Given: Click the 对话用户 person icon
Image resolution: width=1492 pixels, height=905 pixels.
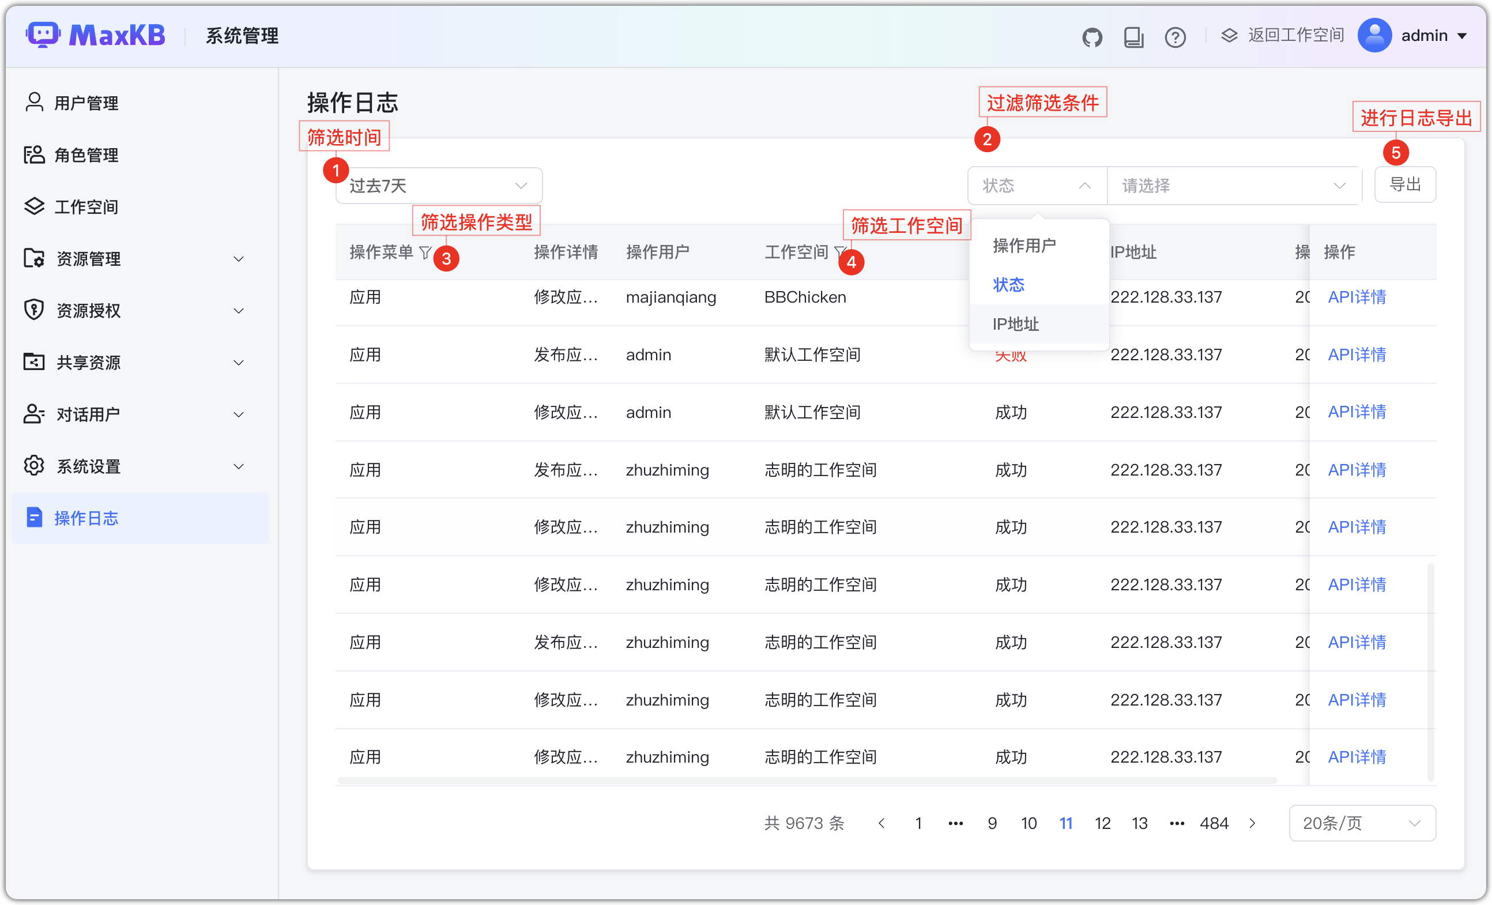Looking at the screenshot, I should pyautogui.click(x=35, y=414).
